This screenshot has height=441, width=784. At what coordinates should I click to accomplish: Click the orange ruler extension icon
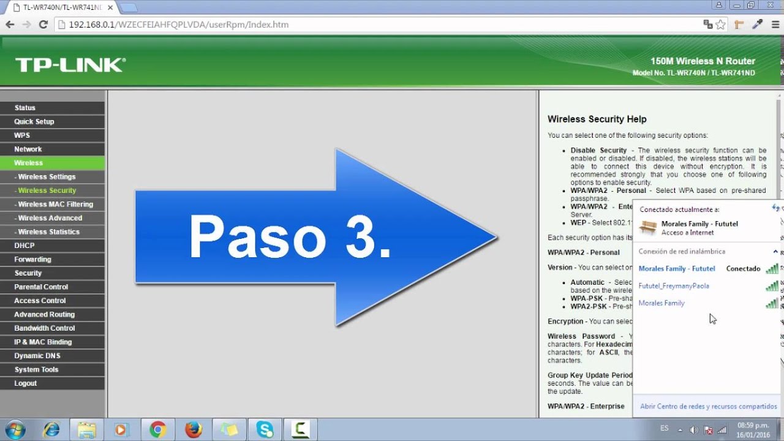click(739, 24)
